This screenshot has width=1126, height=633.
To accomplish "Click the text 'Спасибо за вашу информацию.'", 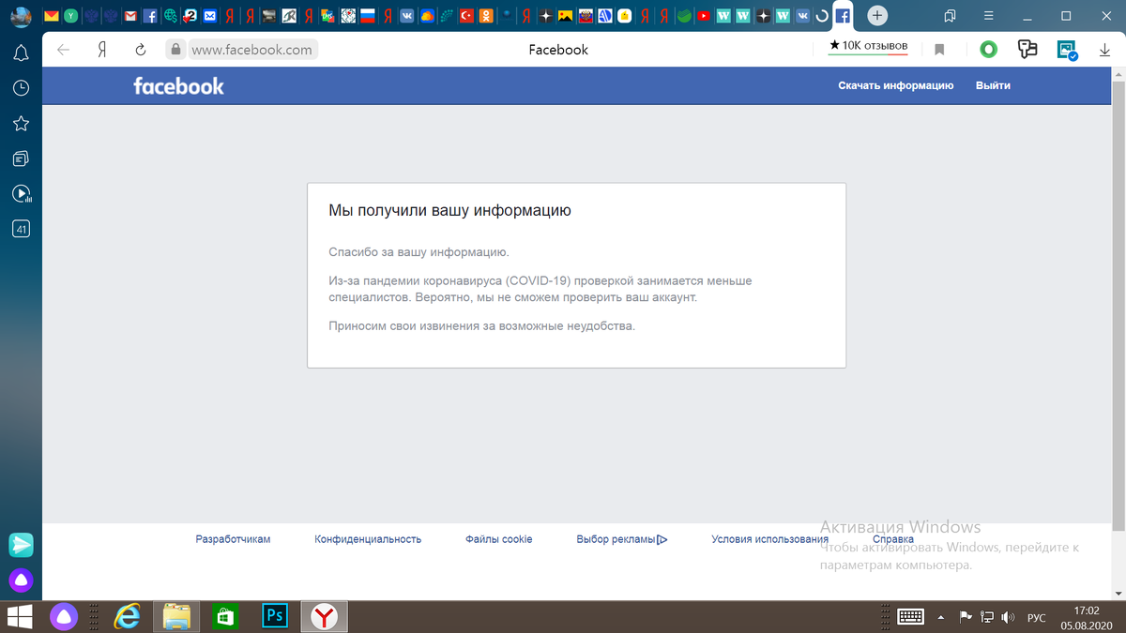I will pyautogui.click(x=418, y=252).
